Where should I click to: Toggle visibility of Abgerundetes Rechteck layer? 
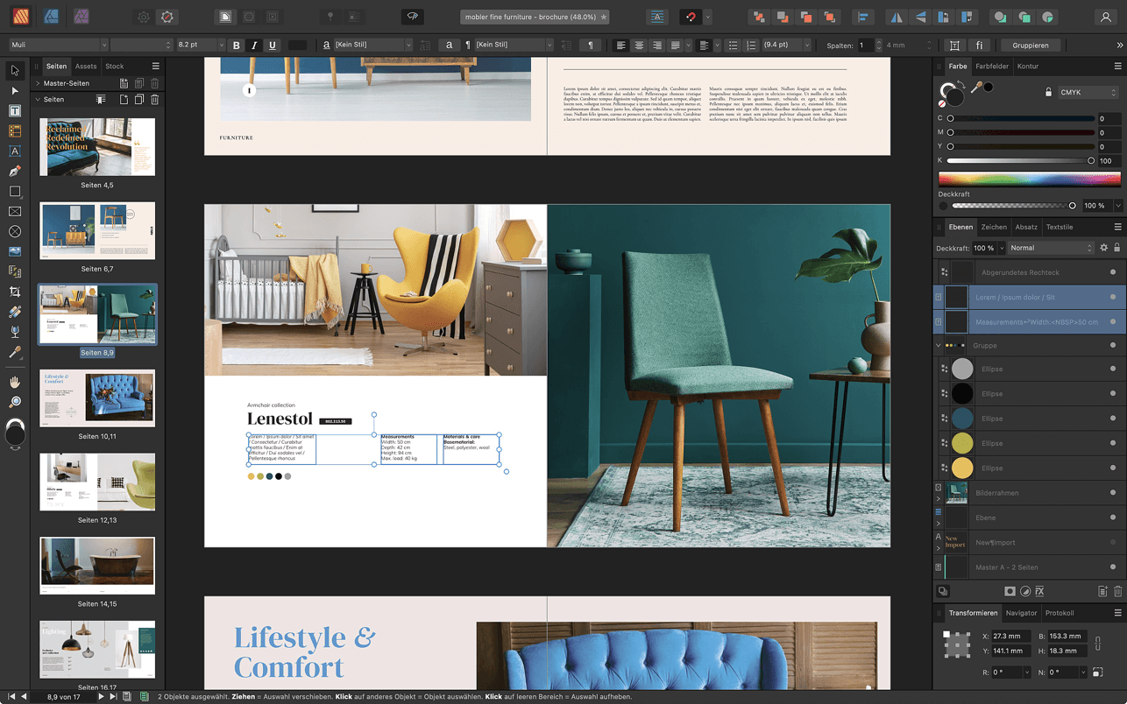click(x=1113, y=272)
